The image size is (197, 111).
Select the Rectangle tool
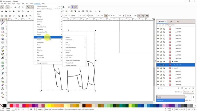pos(2,28)
